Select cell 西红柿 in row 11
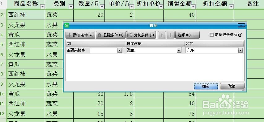Viewport: 264px width, 122px height. (26, 103)
